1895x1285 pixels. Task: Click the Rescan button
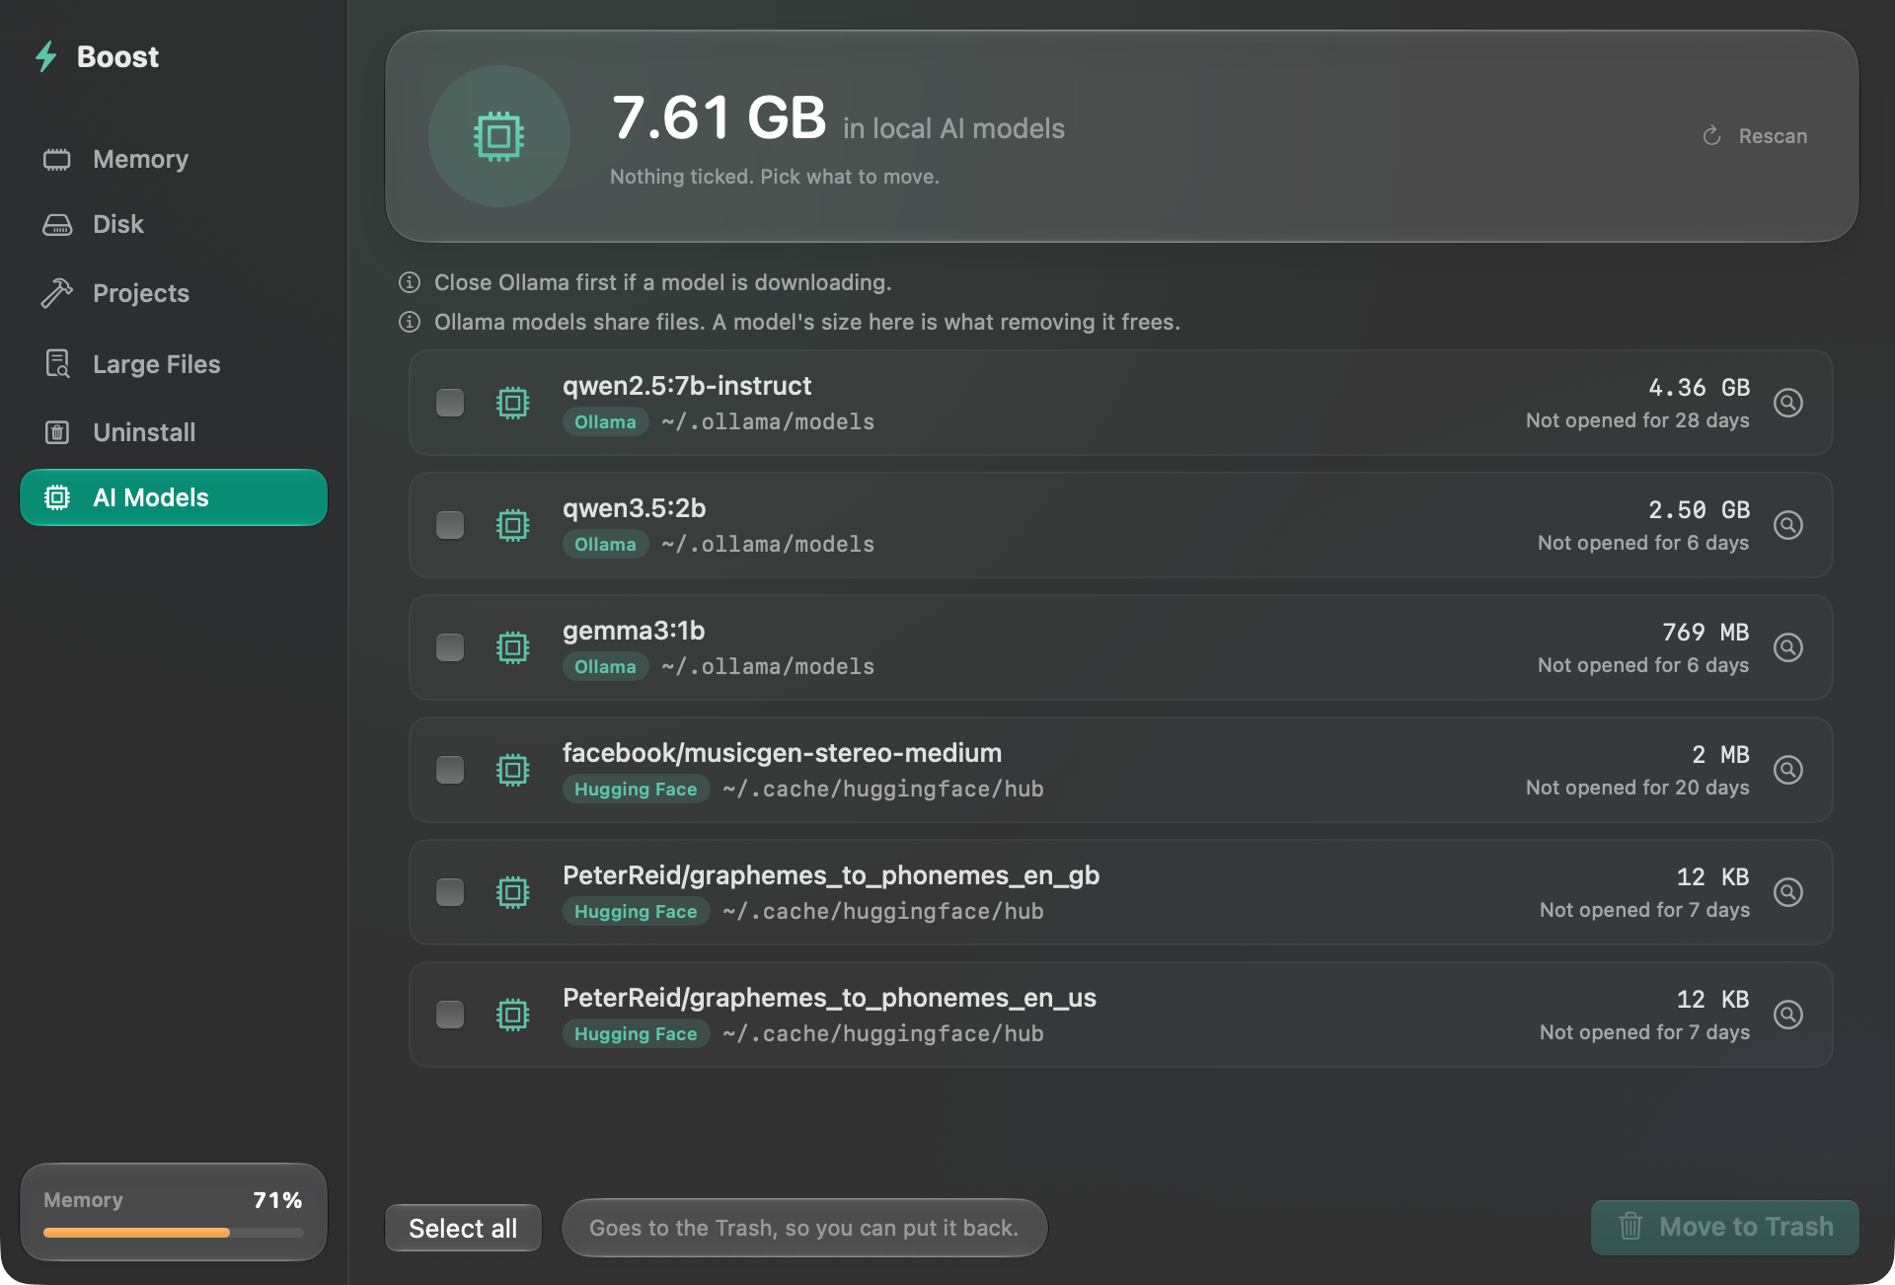pos(1756,136)
